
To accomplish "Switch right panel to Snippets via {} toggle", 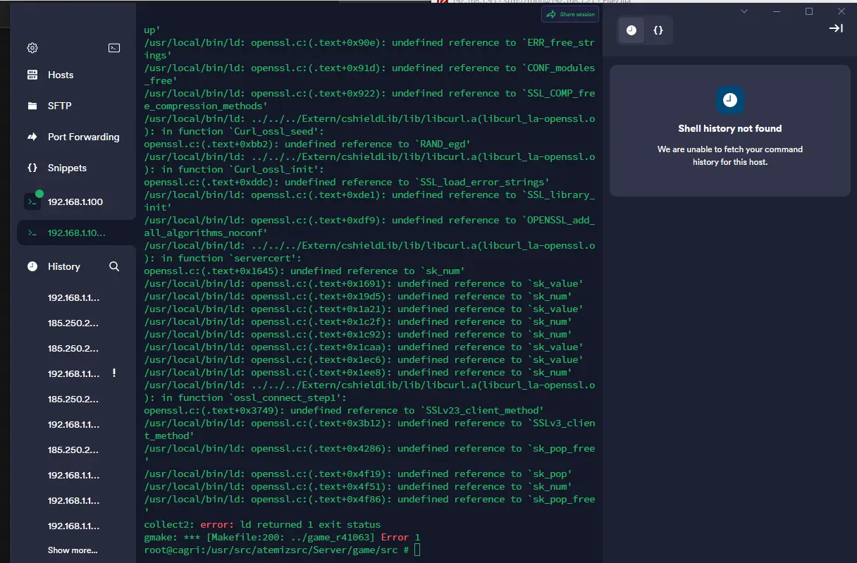I will 658,30.
